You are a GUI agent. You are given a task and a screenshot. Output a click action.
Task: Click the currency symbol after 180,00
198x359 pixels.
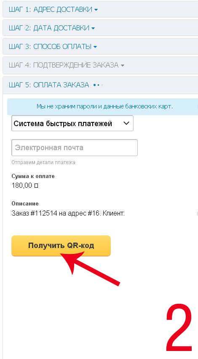click(36, 186)
